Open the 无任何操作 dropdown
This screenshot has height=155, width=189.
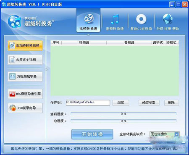tap(164, 134)
